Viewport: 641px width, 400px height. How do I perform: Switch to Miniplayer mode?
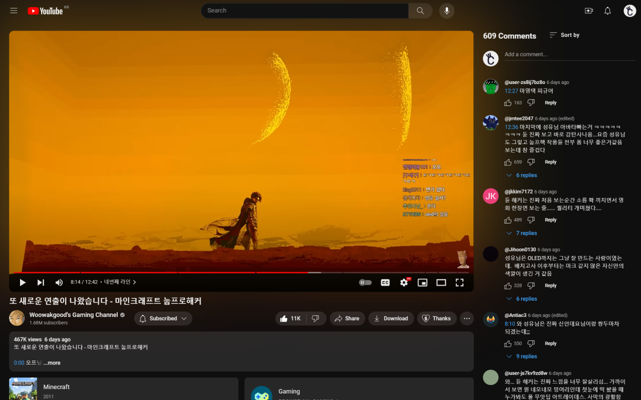422,282
